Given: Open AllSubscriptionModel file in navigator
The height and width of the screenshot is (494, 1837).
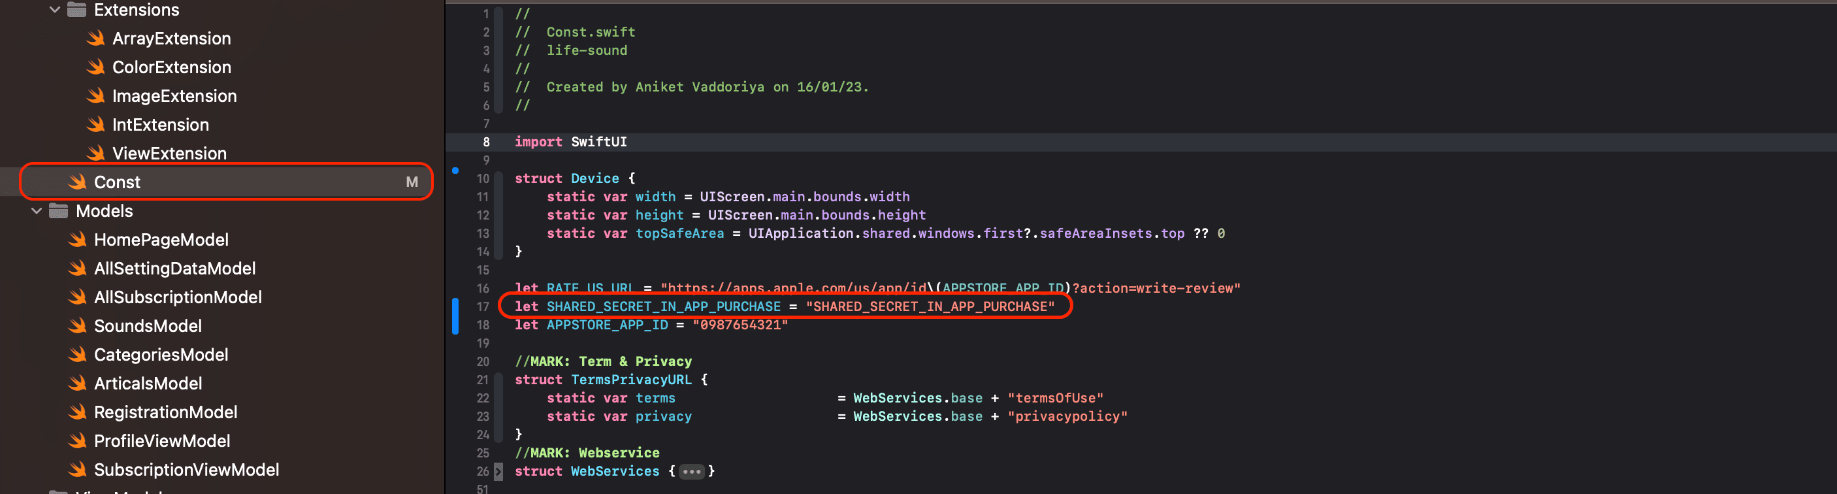Looking at the screenshot, I should [x=178, y=297].
